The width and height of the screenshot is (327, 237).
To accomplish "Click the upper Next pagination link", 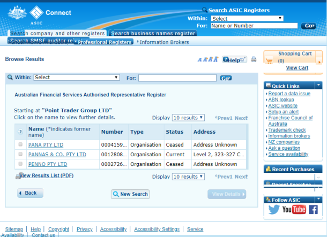I will [x=241, y=118].
